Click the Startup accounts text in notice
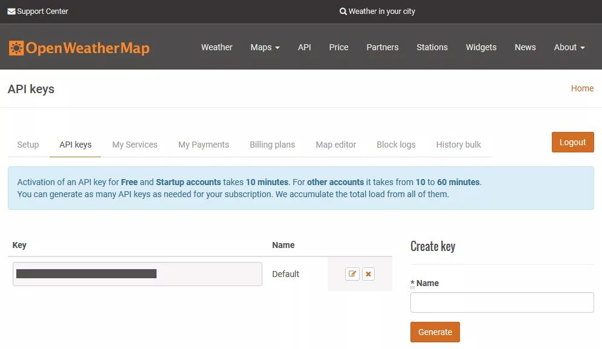The height and width of the screenshot is (349, 602). coord(189,182)
